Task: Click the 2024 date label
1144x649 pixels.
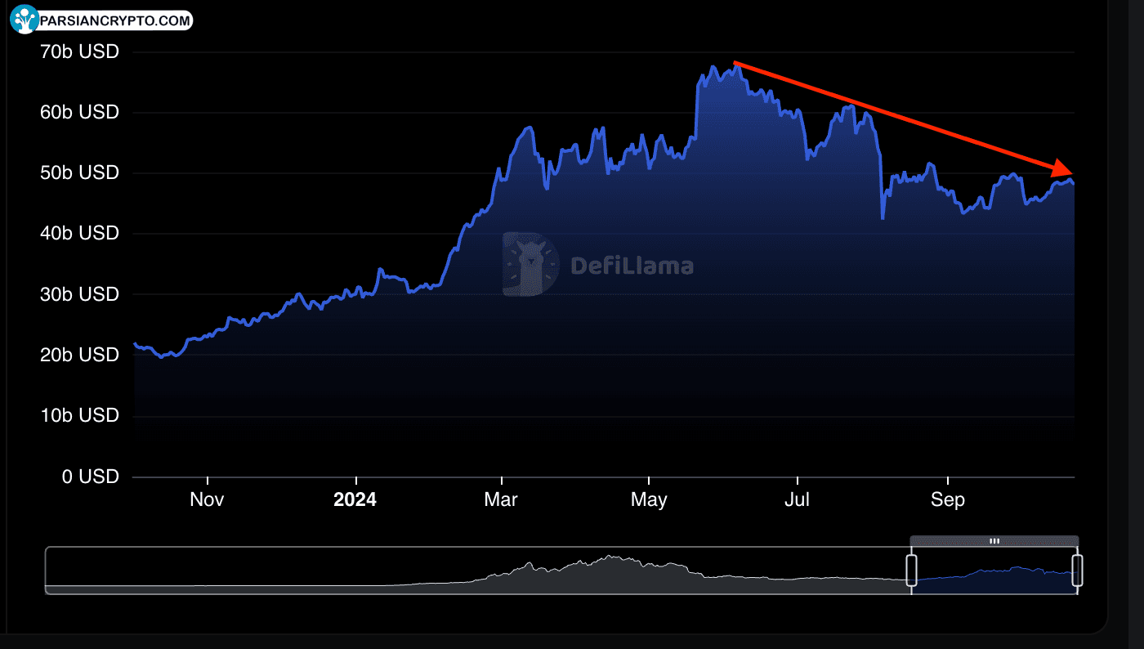Action: point(355,499)
